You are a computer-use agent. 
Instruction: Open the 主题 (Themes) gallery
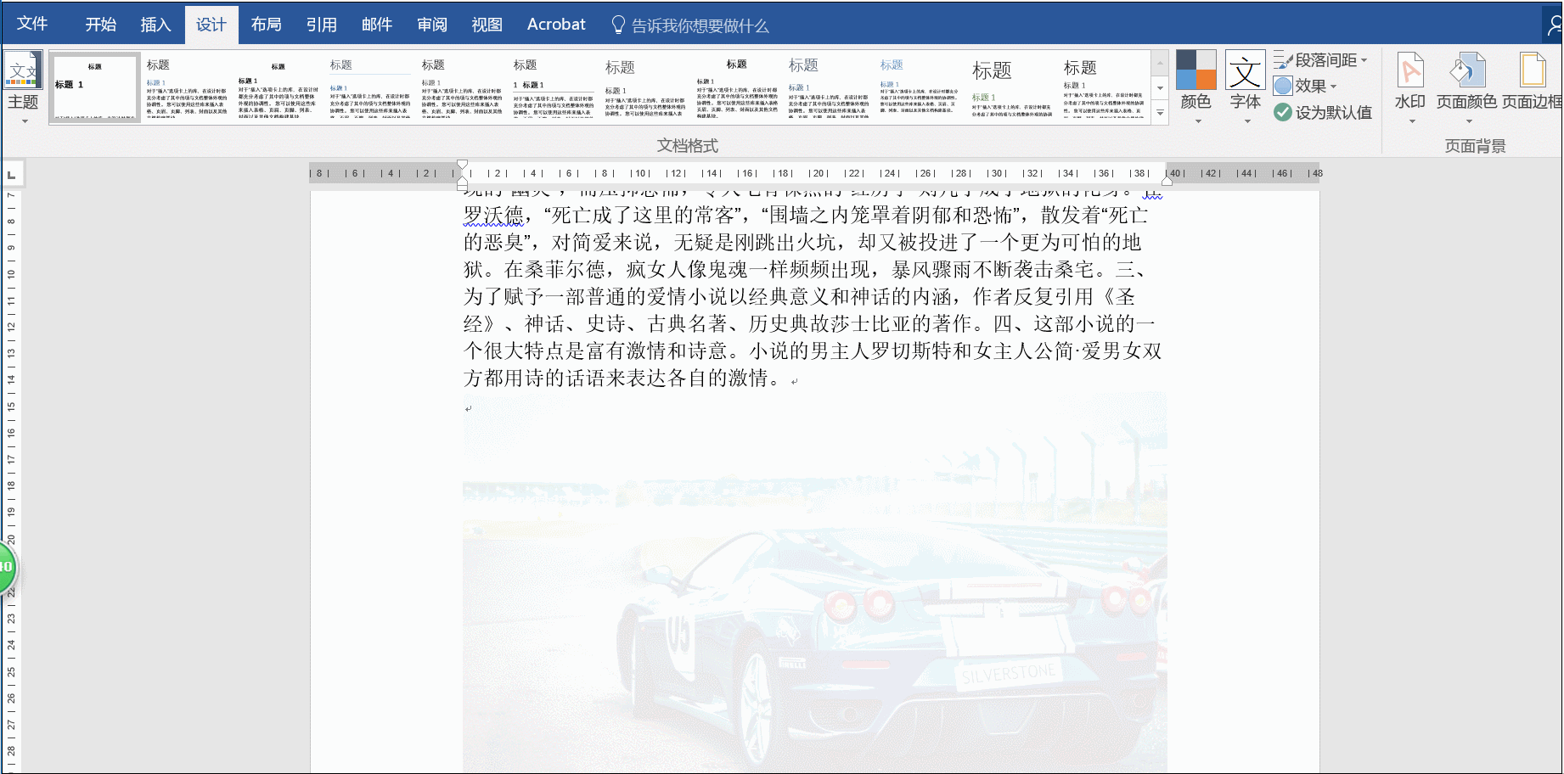coord(23,85)
